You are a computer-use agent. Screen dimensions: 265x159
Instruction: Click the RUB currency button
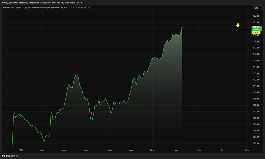(257, 8)
